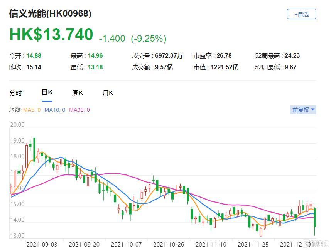Viewport: 331px width, 250px height.
Task: Click the stock title 信义光能(HK00968)
Action: pos(50,14)
